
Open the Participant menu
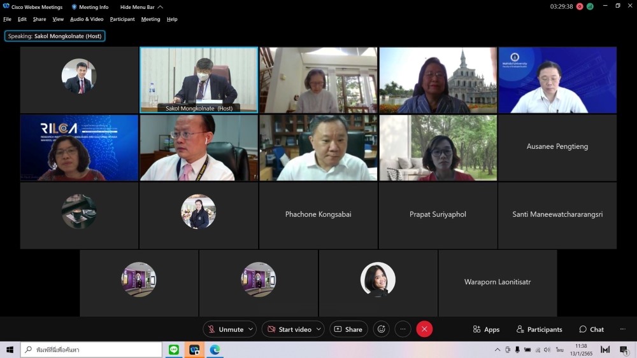click(x=122, y=19)
